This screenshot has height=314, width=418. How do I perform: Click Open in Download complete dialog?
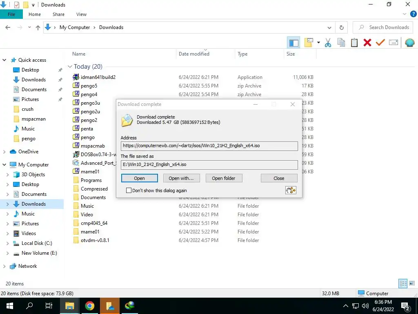(140, 178)
